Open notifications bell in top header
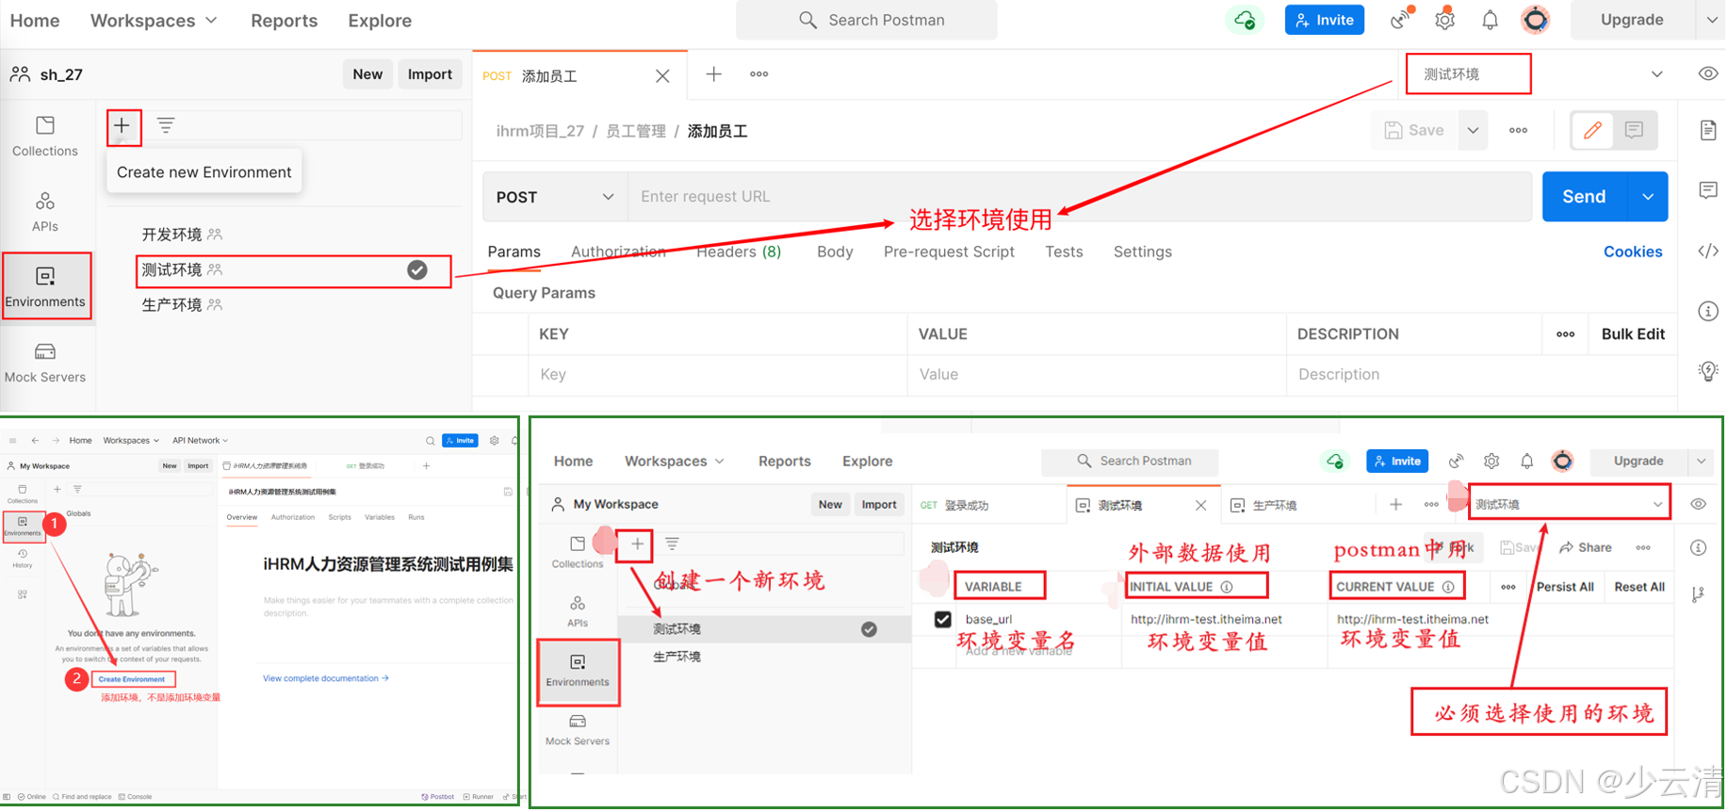1728x812 pixels. (1490, 20)
